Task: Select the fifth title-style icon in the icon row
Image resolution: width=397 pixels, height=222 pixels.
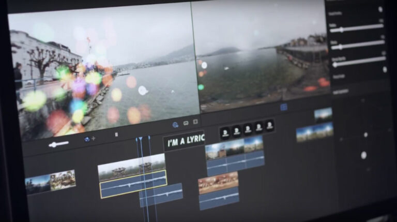Action: 270,125
